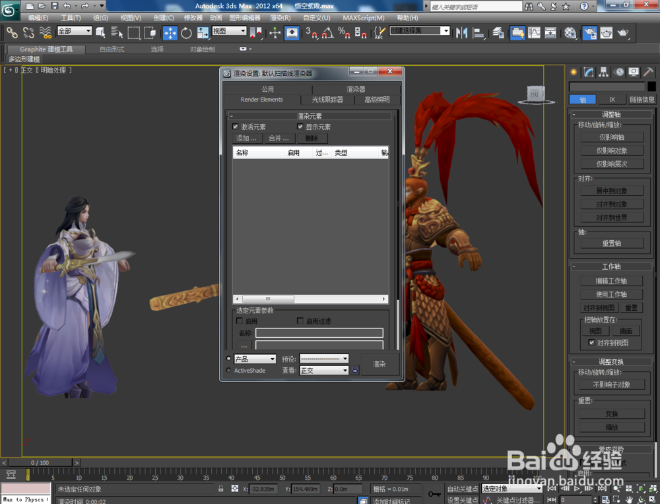Select the Select and Move tool

tap(170, 33)
